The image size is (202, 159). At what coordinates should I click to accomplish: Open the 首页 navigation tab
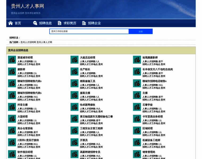[18, 23]
